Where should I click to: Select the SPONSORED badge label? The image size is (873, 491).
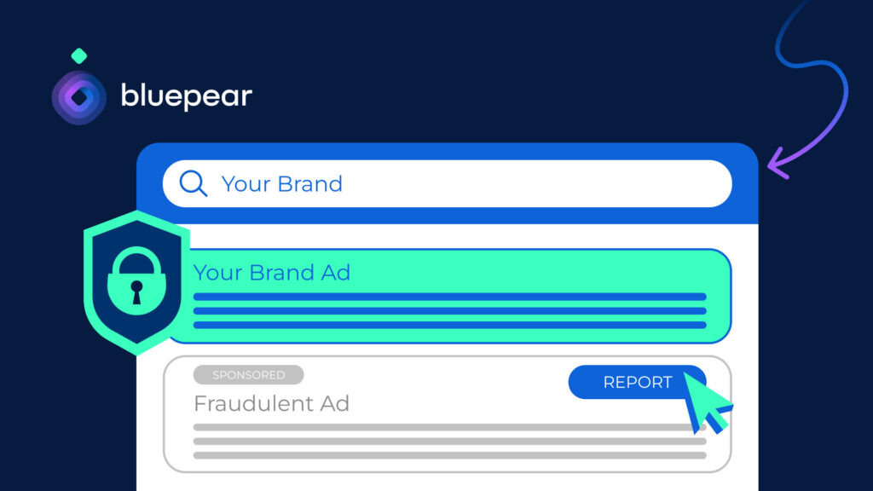click(248, 375)
